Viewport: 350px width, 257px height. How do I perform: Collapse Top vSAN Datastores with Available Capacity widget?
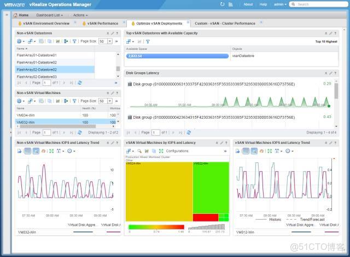[326, 33]
